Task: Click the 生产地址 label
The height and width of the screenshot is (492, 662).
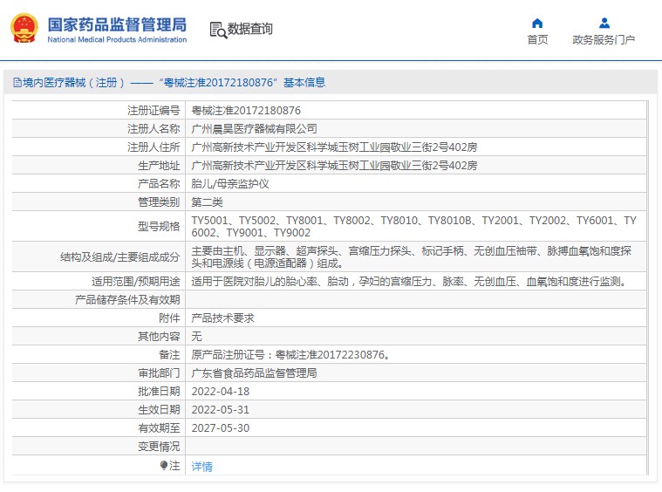Action: click(159, 165)
